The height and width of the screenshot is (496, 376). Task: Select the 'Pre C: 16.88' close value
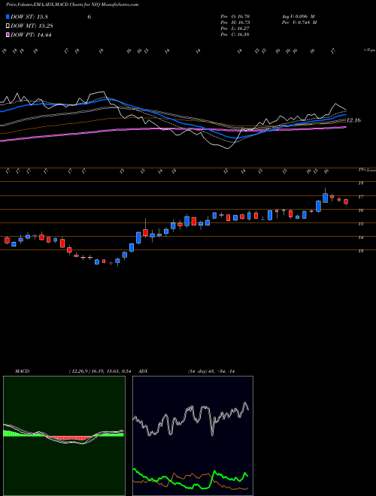pyautogui.click(x=235, y=35)
